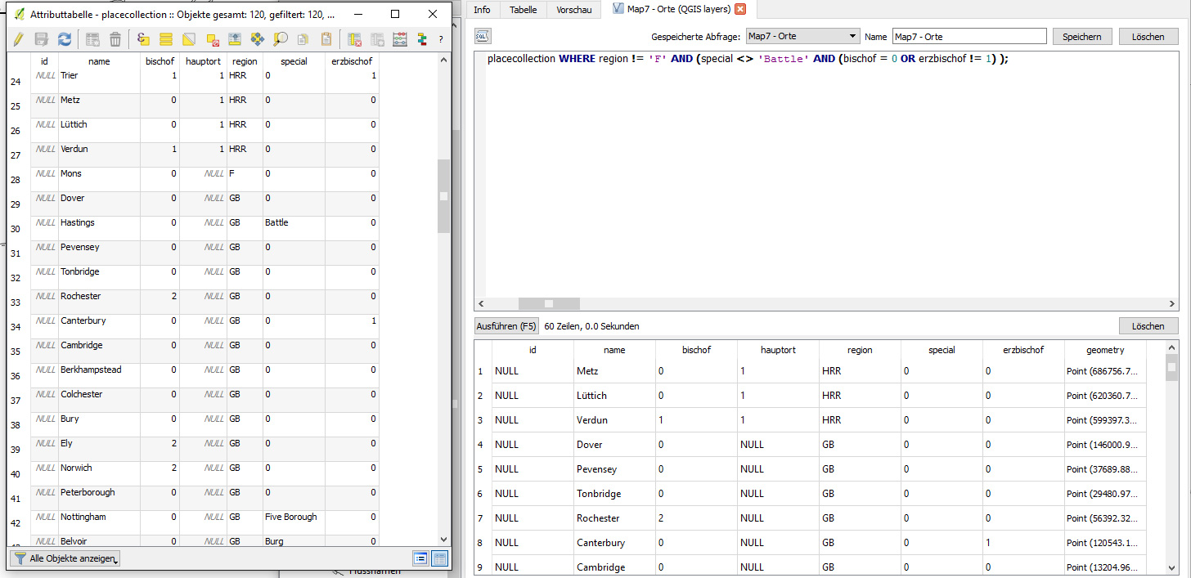Click the special column header in attribute table
Screen dimensions: 1191x578
click(294, 61)
